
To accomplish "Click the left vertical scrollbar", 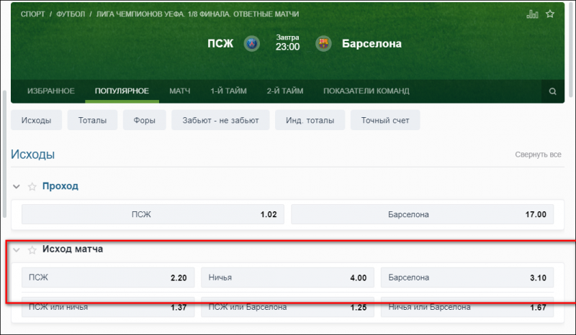I will click(x=4, y=154).
